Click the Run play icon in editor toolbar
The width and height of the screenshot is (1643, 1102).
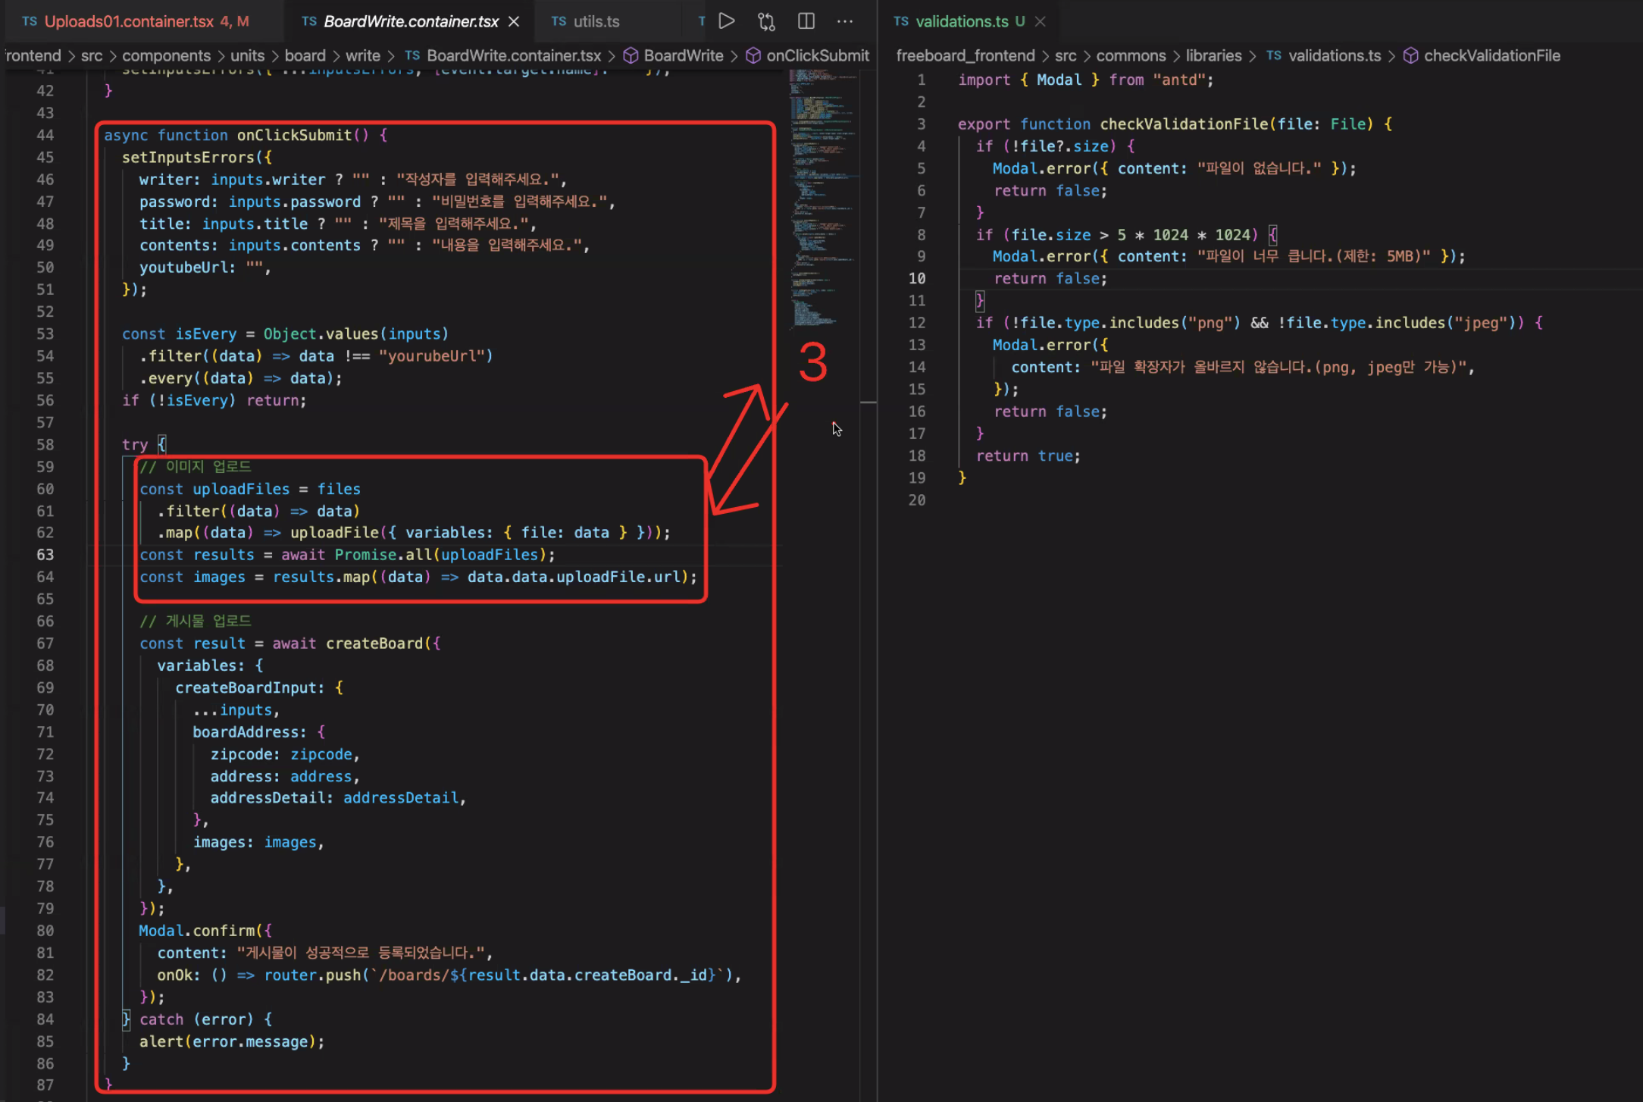726,21
